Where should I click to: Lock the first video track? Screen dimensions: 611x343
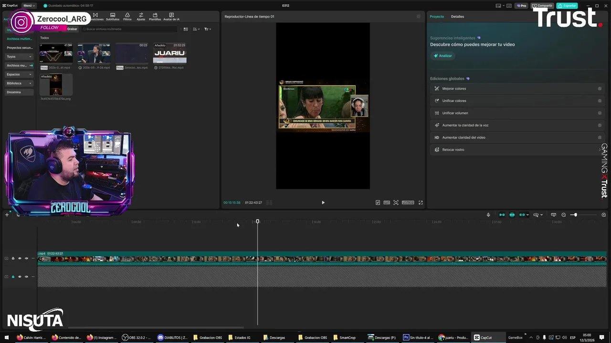[x=13, y=258]
